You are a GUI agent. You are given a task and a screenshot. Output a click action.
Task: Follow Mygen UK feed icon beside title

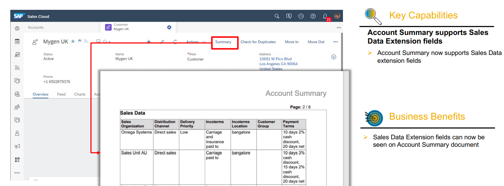click(x=85, y=41)
